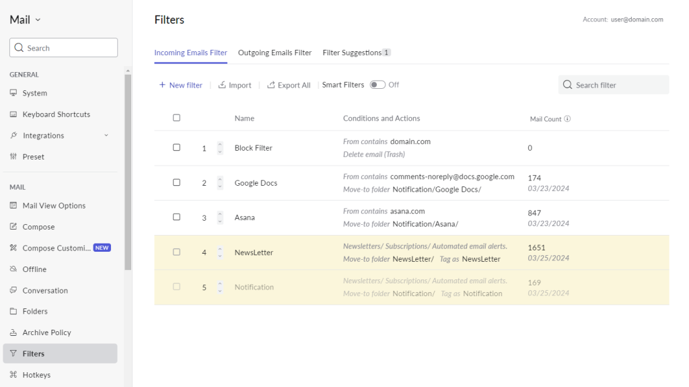Click Export All button

(x=289, y=85)
